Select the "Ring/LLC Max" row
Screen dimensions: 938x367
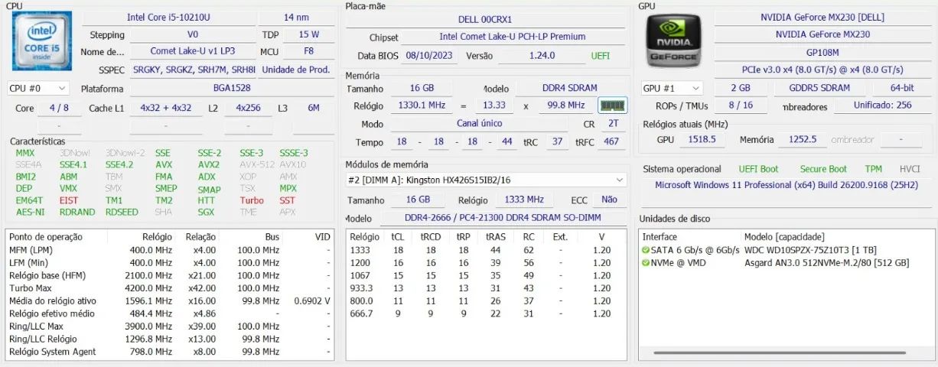[170, 326]
